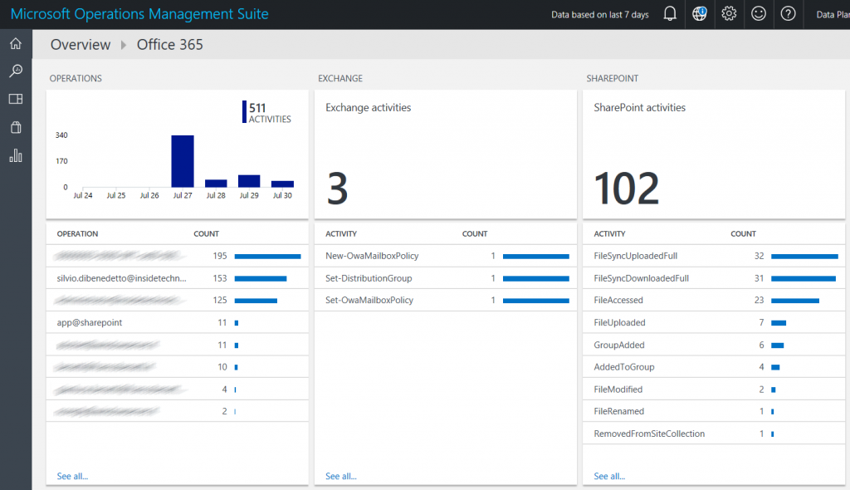Open the Home icon in the sidebar

pyautogui.click(x=16, y=43)
